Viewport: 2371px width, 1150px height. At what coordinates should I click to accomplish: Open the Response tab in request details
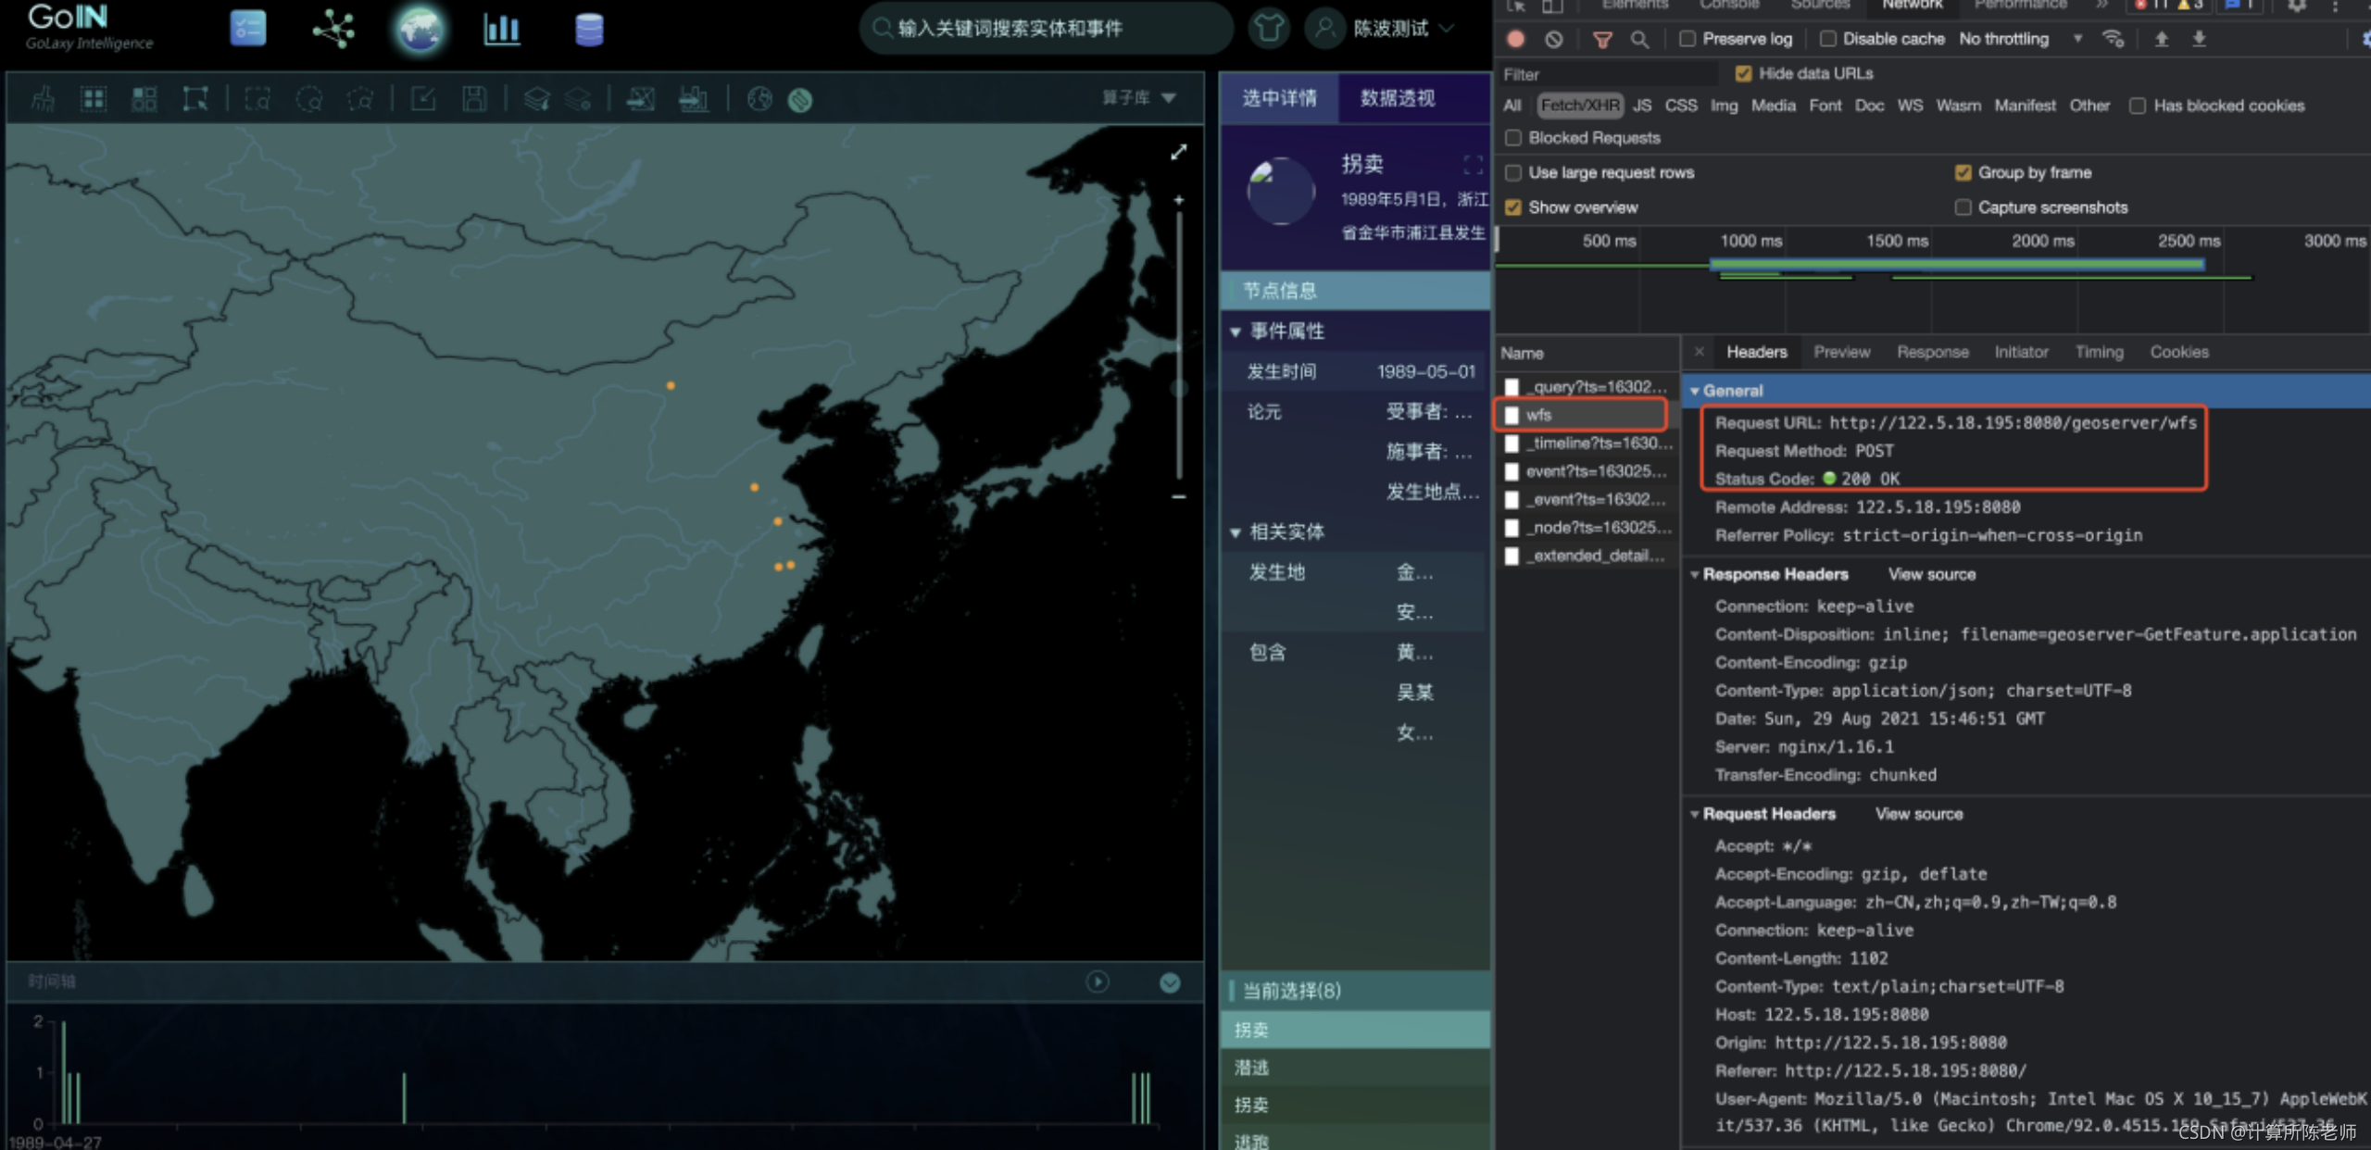point(1932,352)
